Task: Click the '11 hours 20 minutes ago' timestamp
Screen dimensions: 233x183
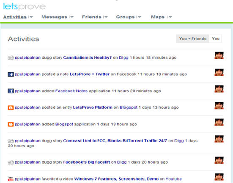Action: point(136,91)
